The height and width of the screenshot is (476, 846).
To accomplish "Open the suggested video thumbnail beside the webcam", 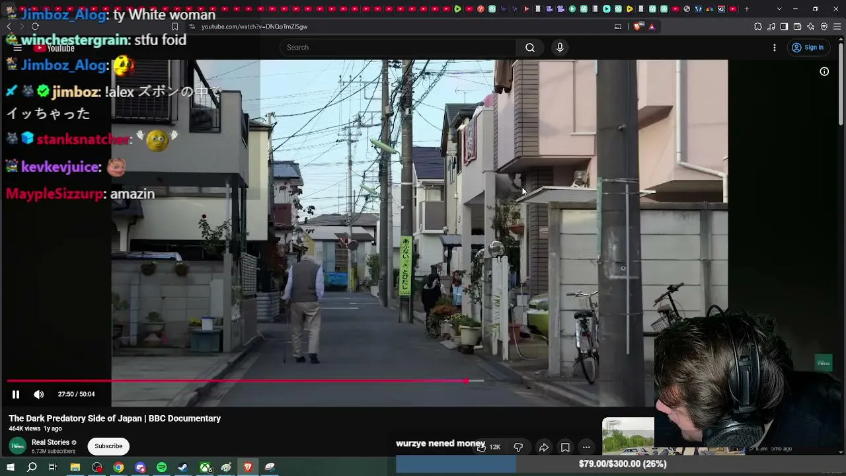I will click(628, 436).
